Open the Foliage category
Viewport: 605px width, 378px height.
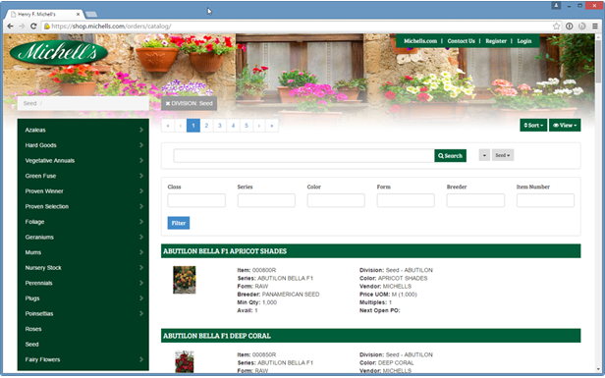(x=82, y=222)
